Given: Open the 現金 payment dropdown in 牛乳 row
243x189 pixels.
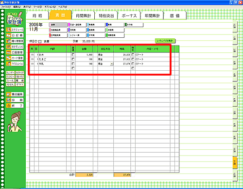Looking at the screenshot, I should pos(112,64).
